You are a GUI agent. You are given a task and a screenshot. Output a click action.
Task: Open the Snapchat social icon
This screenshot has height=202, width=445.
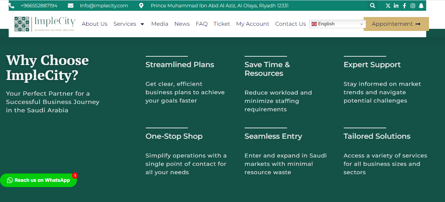coord(421,6)
